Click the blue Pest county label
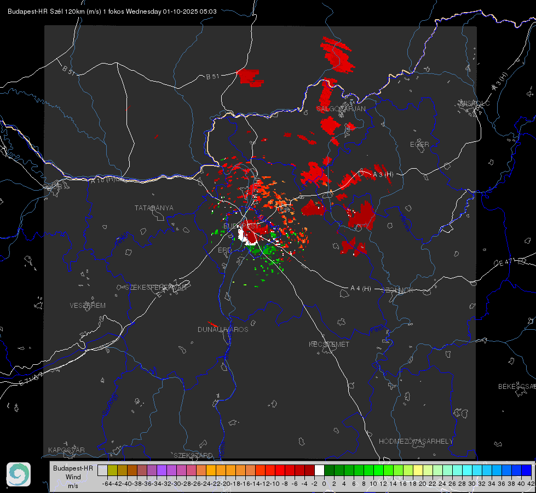 point(376,330)
